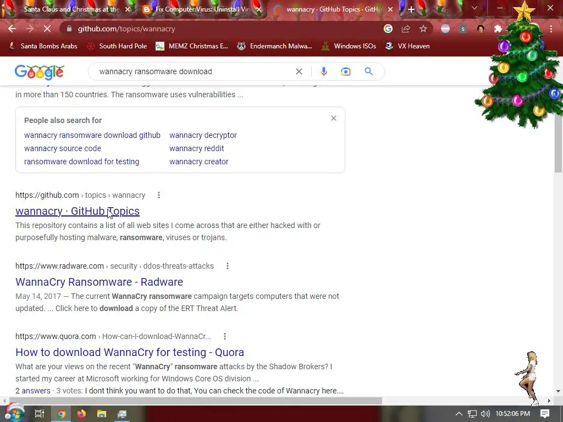Image resolution: width=563 pixels, height=422 pixels.
Task: Click the Google search input field
Action: (x=194, y=71)
